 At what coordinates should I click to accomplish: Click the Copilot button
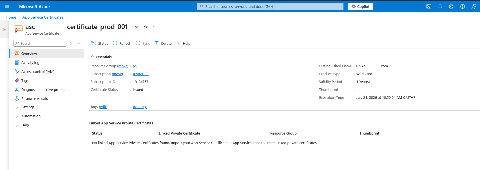click(x=360, y=6)
